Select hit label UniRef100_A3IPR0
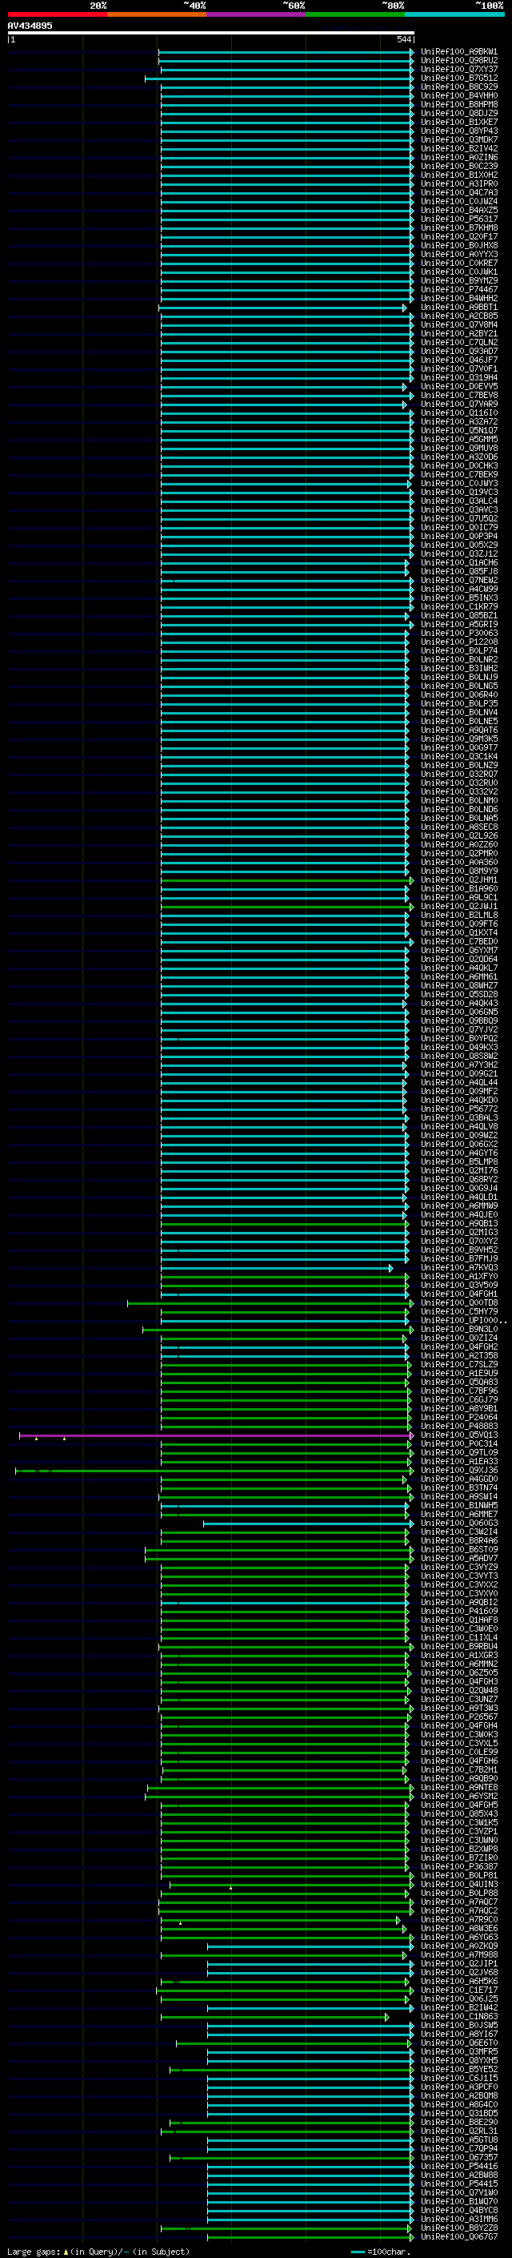Image resolution: width=512 pixels, height=2258 pixels. pos(459,184)
